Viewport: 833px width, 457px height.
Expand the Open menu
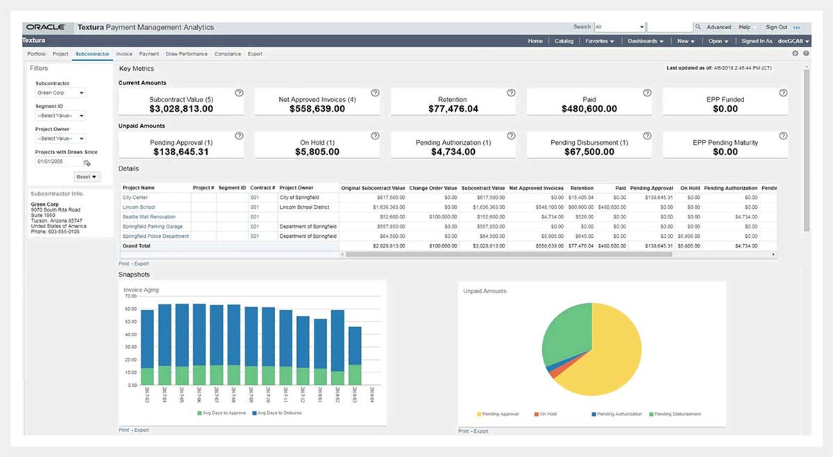click(718, 41)
